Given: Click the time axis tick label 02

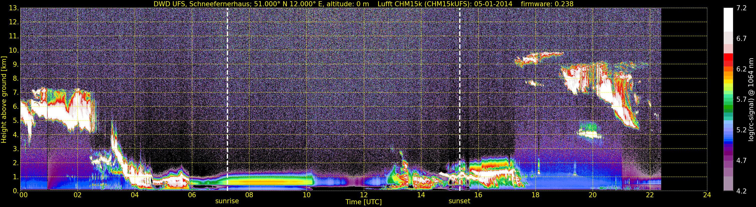Looking at the screenshot, I should 78,195.
